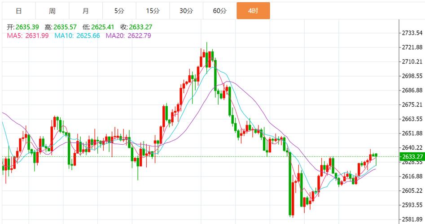Click the peak candlestick near 2721
The height and width of the screenshot is (224, 425).
point(206,57)
